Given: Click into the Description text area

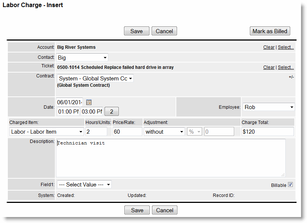Looking at the screenshot, I should coord(170,158).
